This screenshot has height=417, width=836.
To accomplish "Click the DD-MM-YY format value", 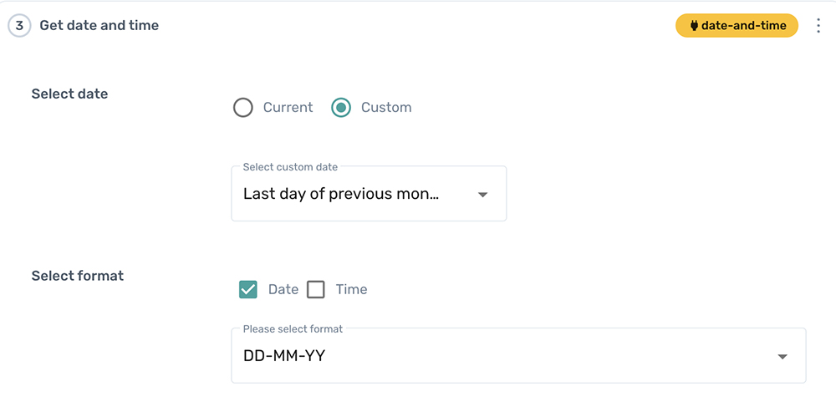I will (284, 356).
